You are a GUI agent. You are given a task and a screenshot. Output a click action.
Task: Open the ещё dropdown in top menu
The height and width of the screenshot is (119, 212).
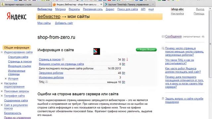(x=151, y=9)
